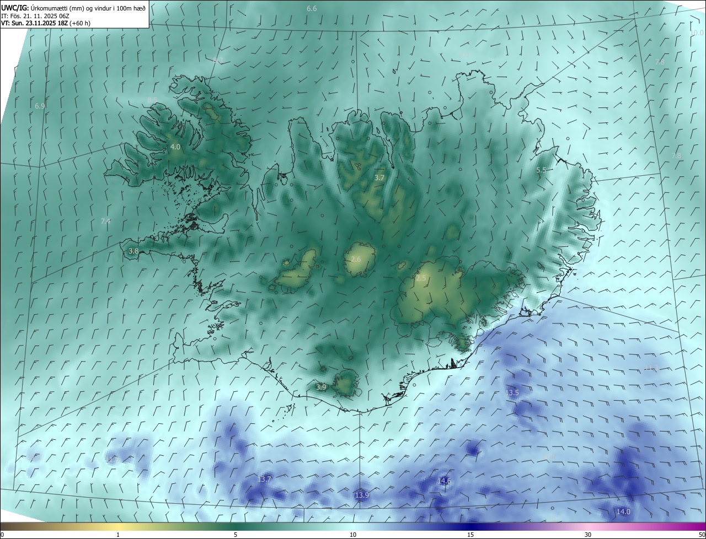The image size is (706, 539).
Task: Click the UWC/IG title line
Action: tap(73, 8)
